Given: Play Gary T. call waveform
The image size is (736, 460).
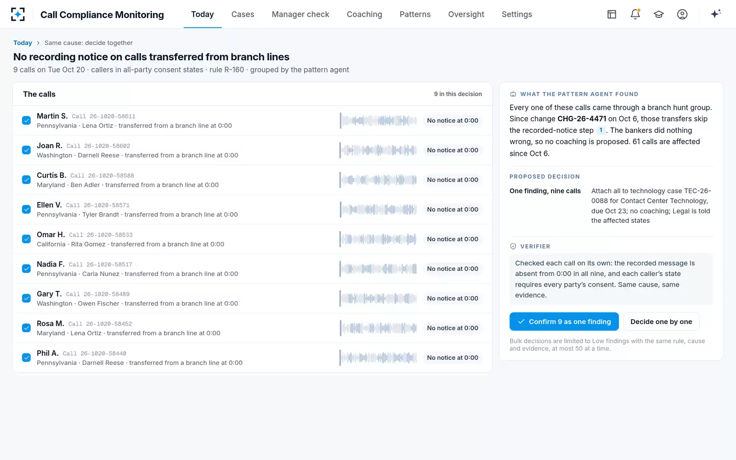Looking at the screenshot, I should click(379, 298).
